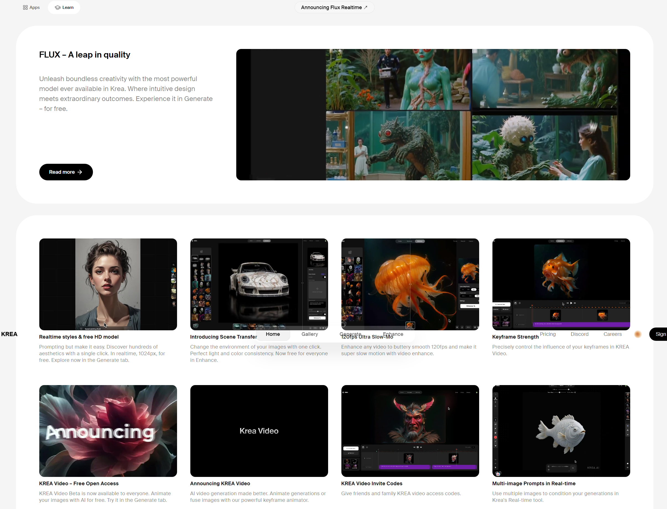Click the KREA Video Invite Codes title
667x509 pixels.
(371, 483)
